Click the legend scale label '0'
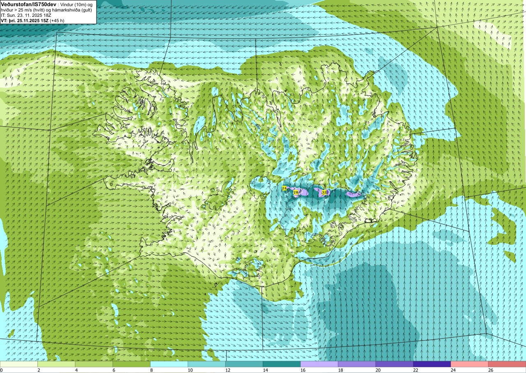Screen dimensions: 526x373 pyautogui.click(x=1, y=370)
